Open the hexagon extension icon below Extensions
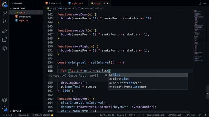This screenshot has width=209, height=117. (4, 48)
